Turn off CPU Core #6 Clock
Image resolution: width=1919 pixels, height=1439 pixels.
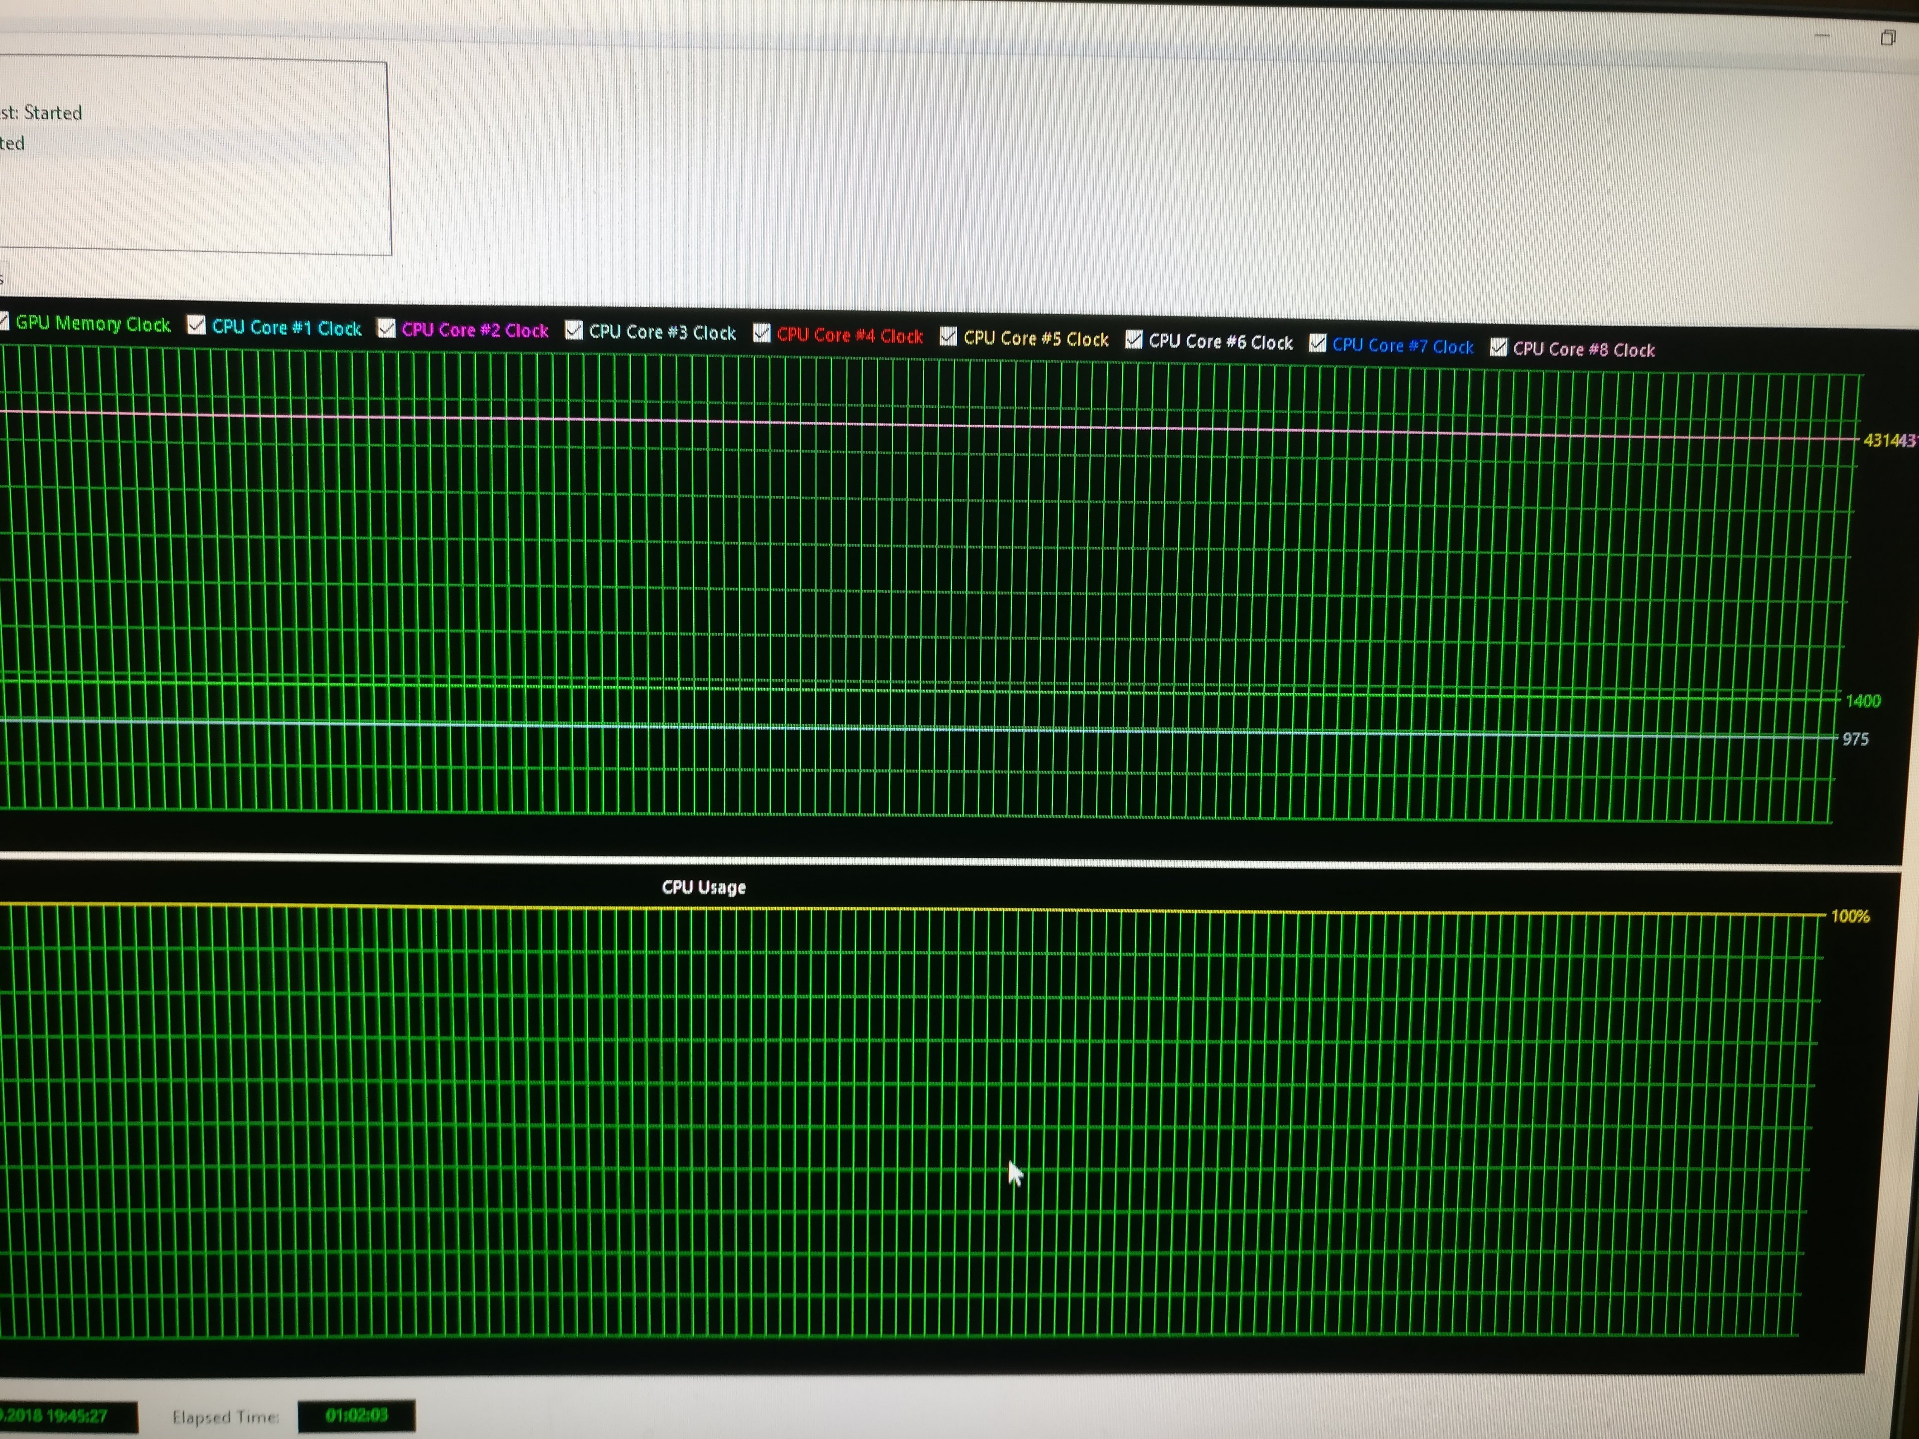point(1134,340)
